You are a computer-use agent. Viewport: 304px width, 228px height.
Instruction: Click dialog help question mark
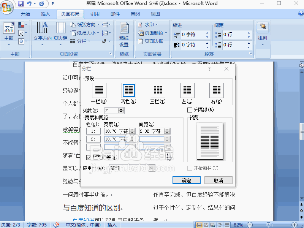pos(209,69)
